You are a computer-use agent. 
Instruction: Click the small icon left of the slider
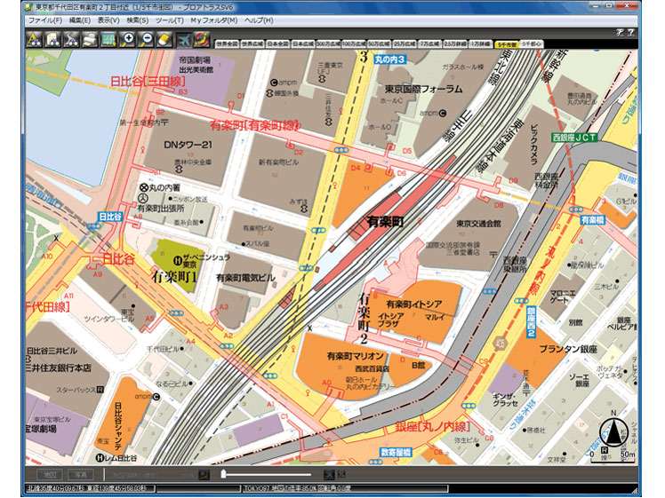pos(204,475)
